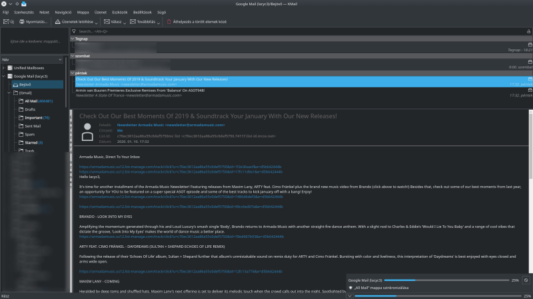Image resolution: width=533 pixels, height=299 pixels.
Task: Collapse the szombat message group
Action: point(73,56)
